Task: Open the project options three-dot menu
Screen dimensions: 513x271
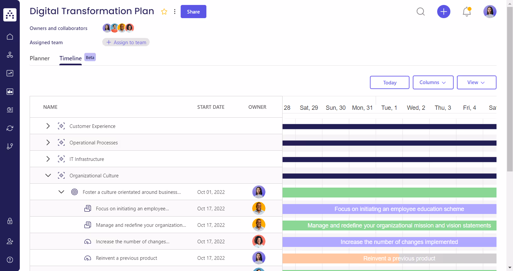Action: [174, 11]
